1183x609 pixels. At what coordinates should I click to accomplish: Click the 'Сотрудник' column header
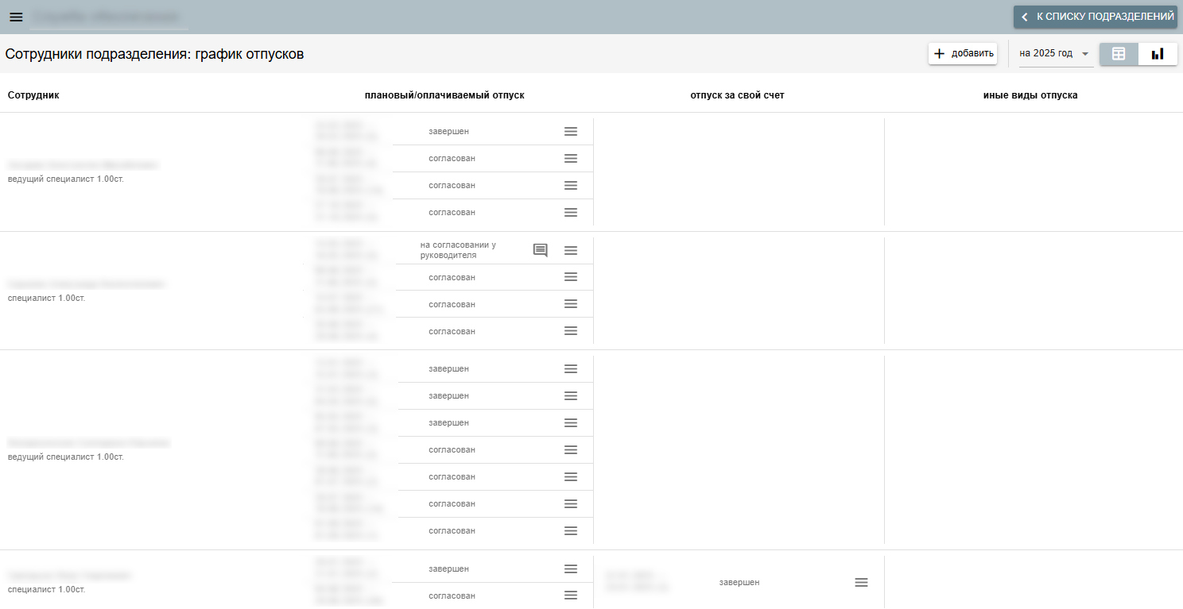[x=33, y=95]
